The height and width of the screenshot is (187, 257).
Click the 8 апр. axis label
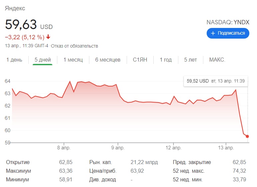tap(64, 148)
